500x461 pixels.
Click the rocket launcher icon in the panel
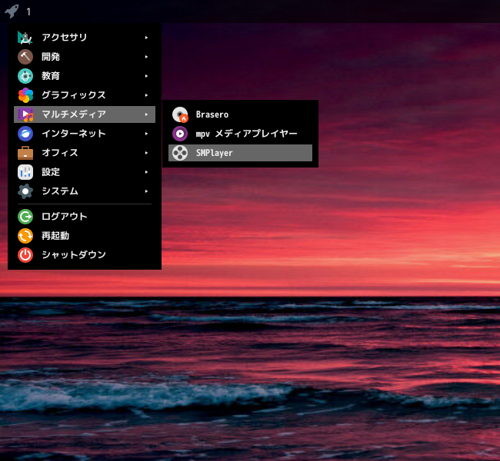point(12,12)
